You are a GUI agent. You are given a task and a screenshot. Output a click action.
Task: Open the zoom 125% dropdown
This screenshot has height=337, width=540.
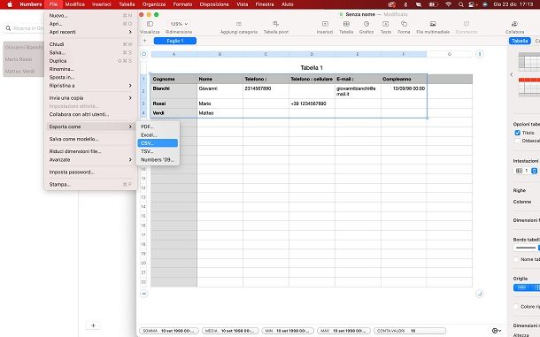coord(179,24)
